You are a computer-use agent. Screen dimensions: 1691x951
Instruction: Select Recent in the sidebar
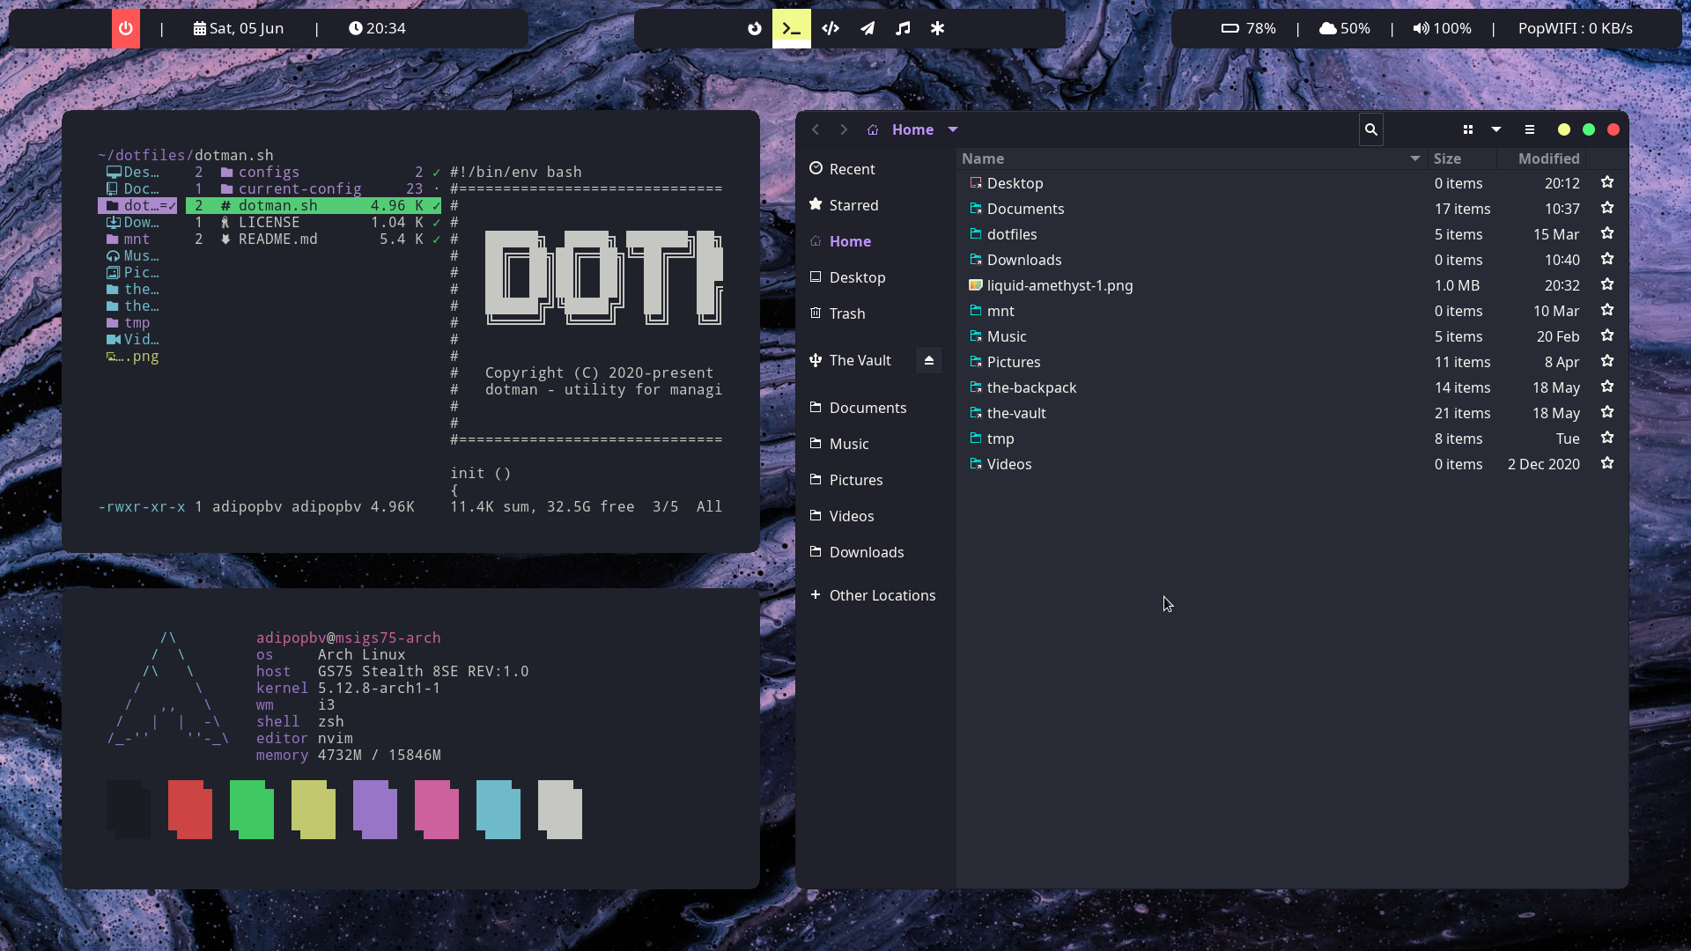tap(851, 169)
